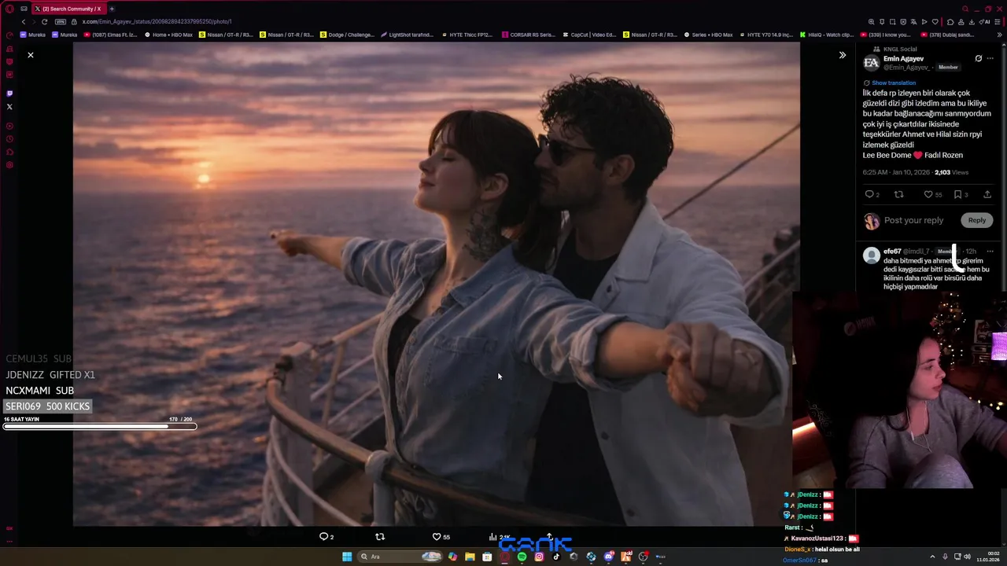Open X icon in Opera sidebar
Screen dimensions: 1007x566
tap(9, 106)
